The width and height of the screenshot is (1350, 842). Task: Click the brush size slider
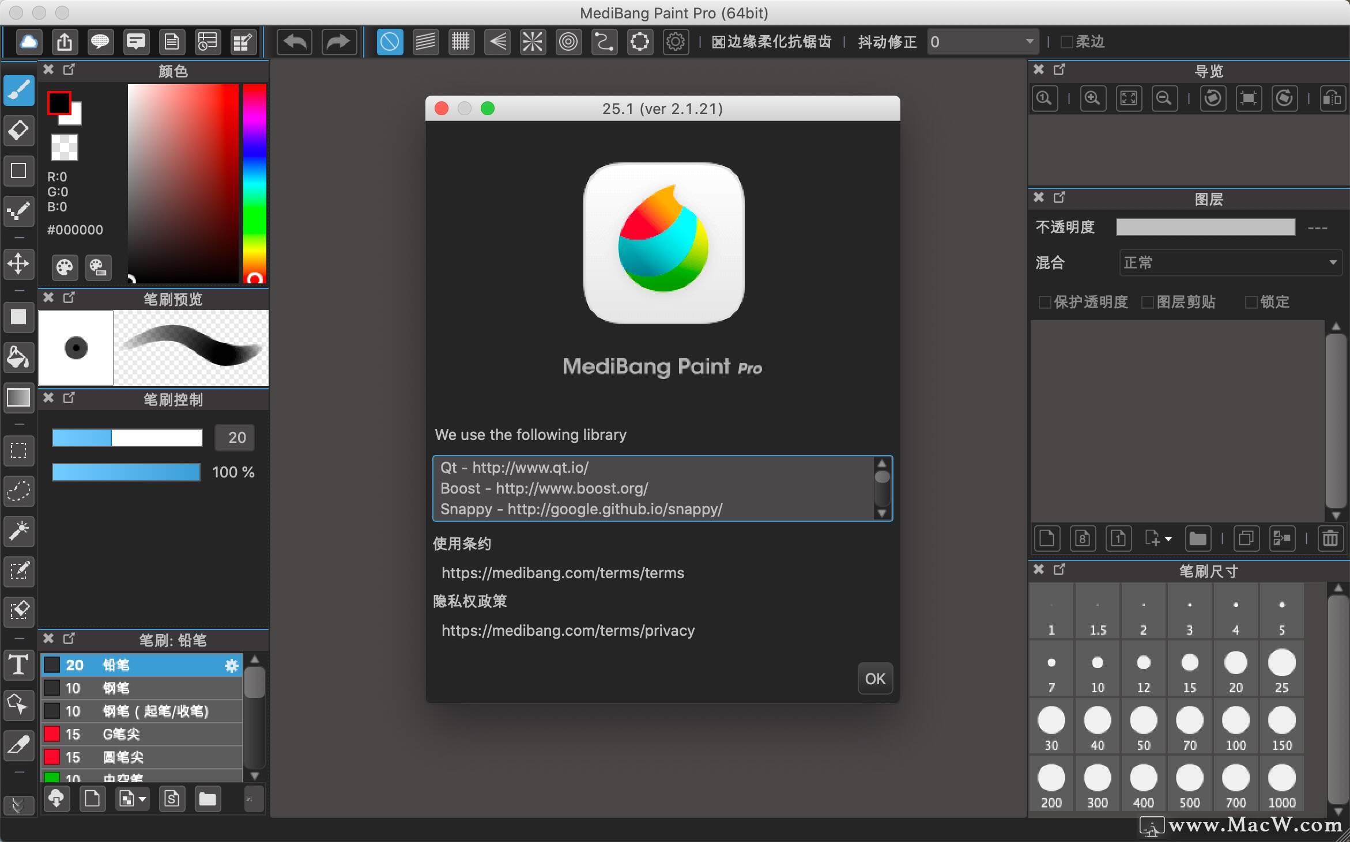click(x=127, y=438)
